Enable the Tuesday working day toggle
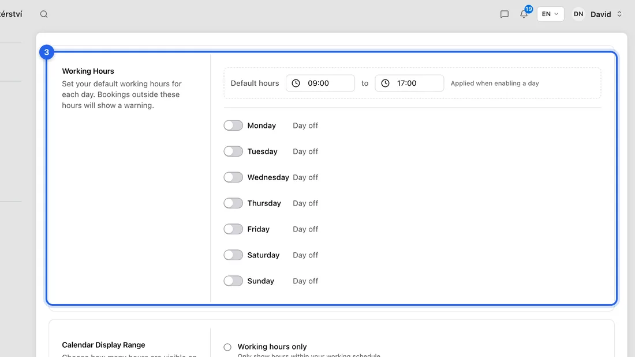The width and height of the screenshot is (635, 357). (233, 151)
